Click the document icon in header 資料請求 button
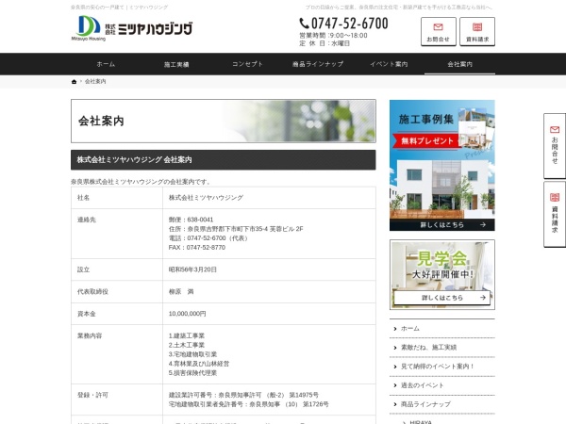This screenshot has height=424, width=566. click(477, 27)
